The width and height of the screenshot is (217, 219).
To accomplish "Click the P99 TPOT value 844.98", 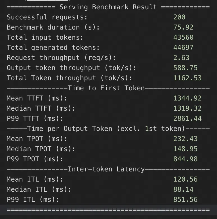I will click(x=185, y=159).
